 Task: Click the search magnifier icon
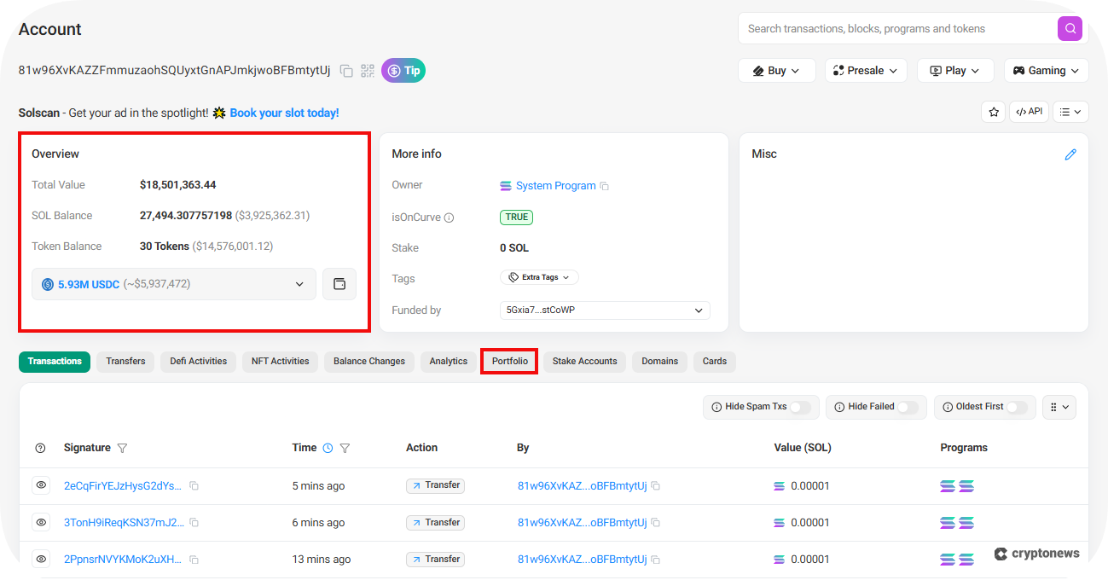[1070, 28]
